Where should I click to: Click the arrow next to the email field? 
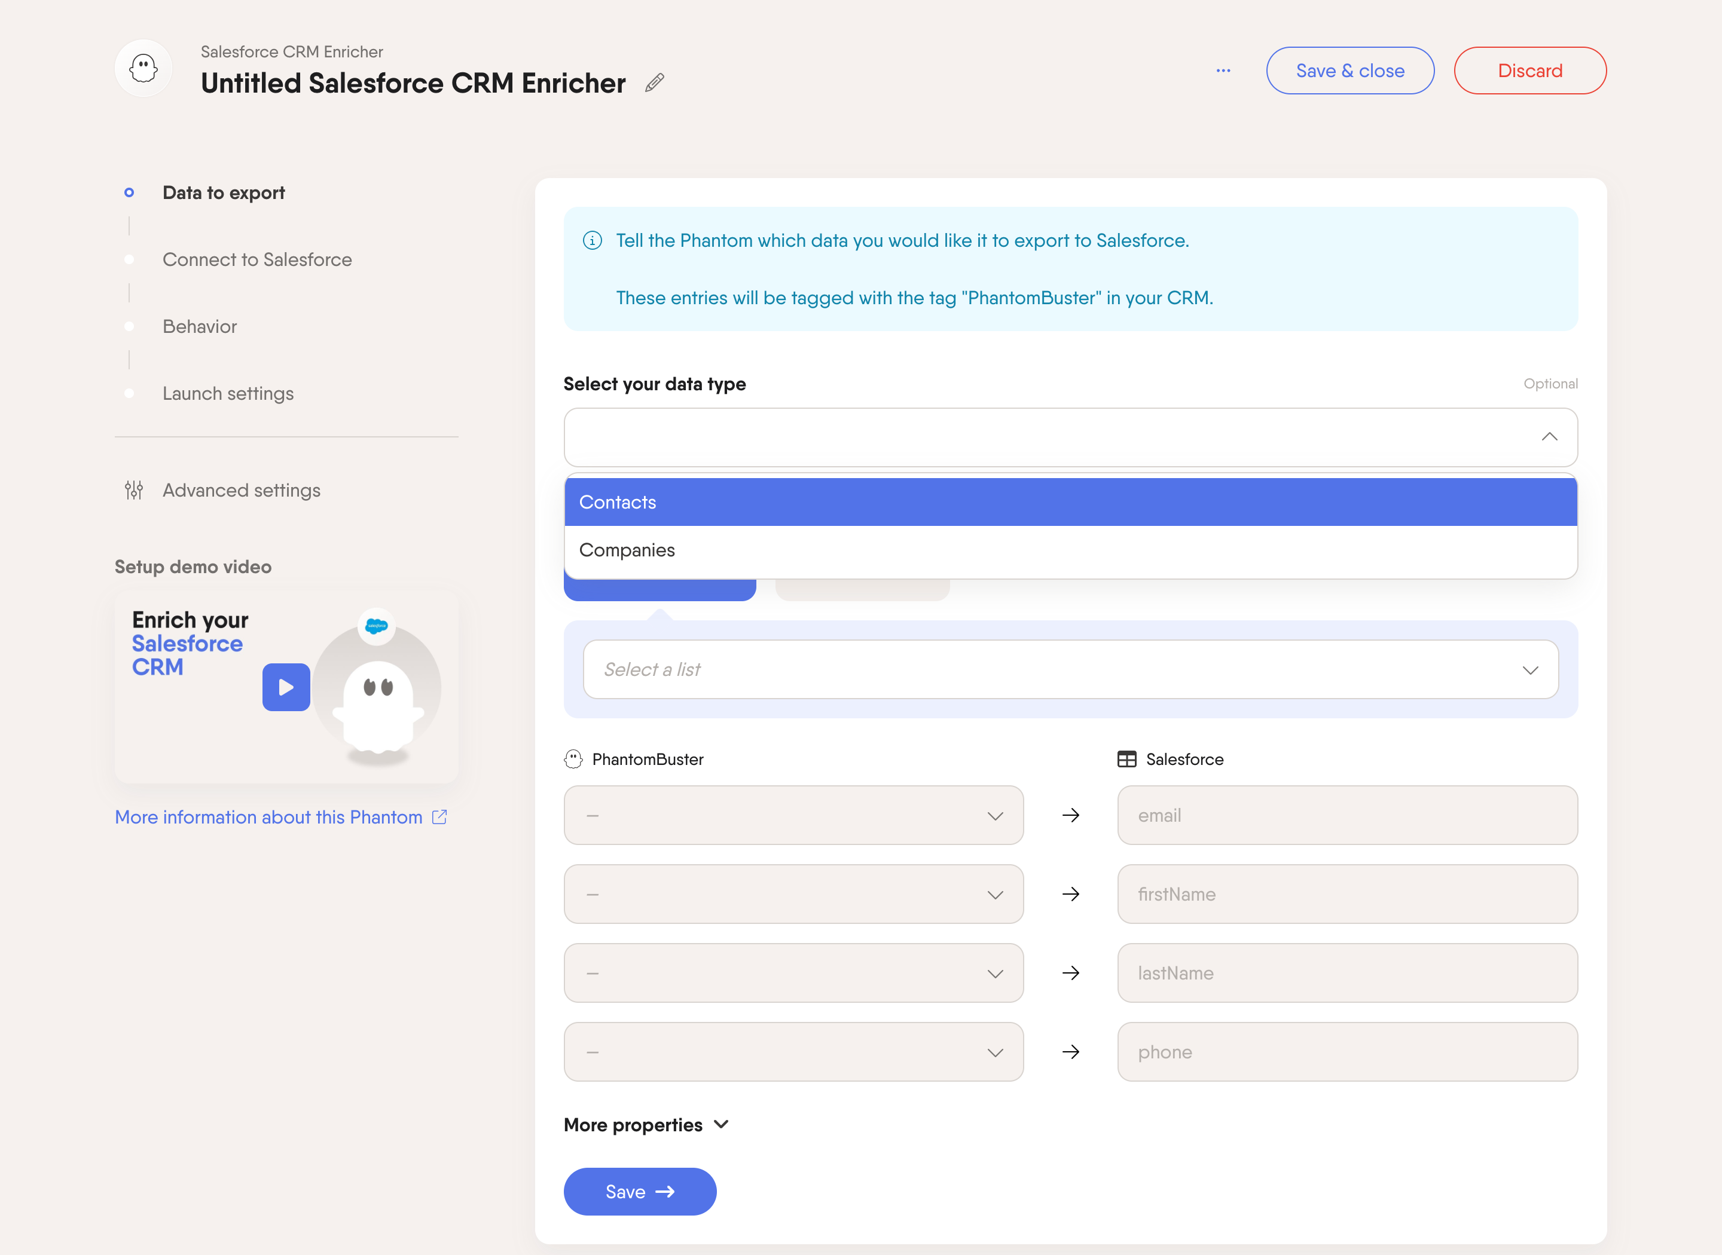pyautogui.click(x=1071, y=815)
